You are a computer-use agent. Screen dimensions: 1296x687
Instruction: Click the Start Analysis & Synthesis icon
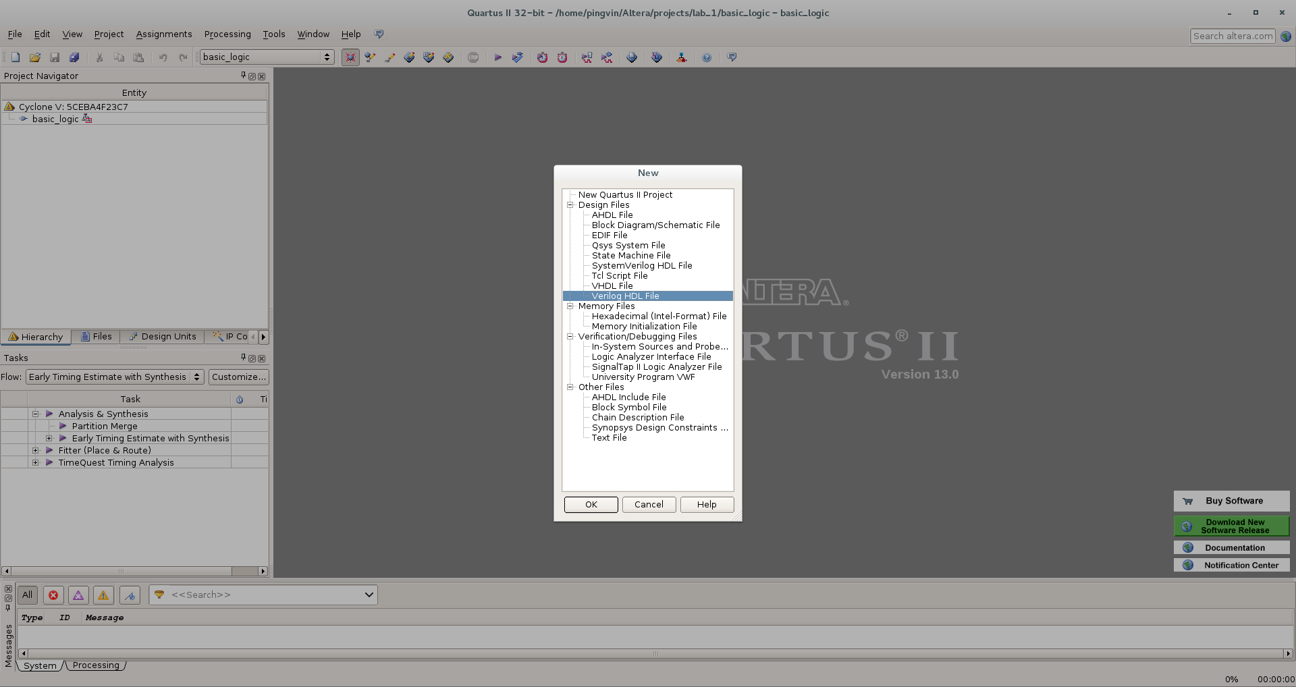click(x=517, y=57)
